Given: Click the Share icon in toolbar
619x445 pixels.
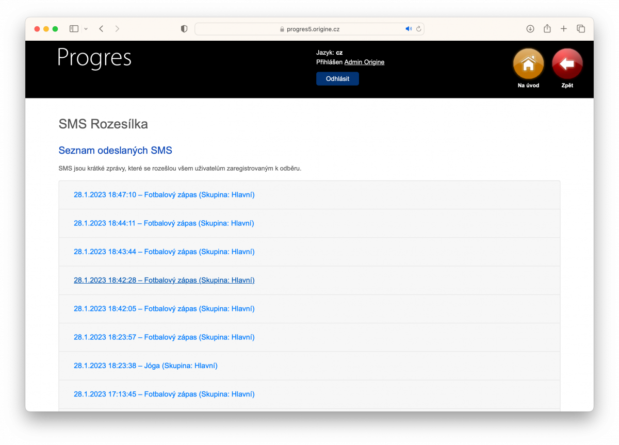Looking at the screenshot, I should [x=547, y=29].
